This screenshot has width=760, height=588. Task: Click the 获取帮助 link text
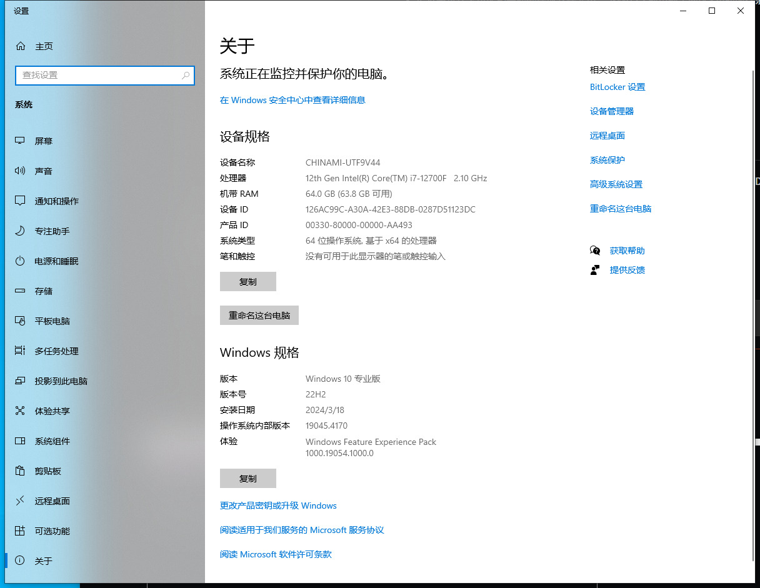tap(627, 251)
